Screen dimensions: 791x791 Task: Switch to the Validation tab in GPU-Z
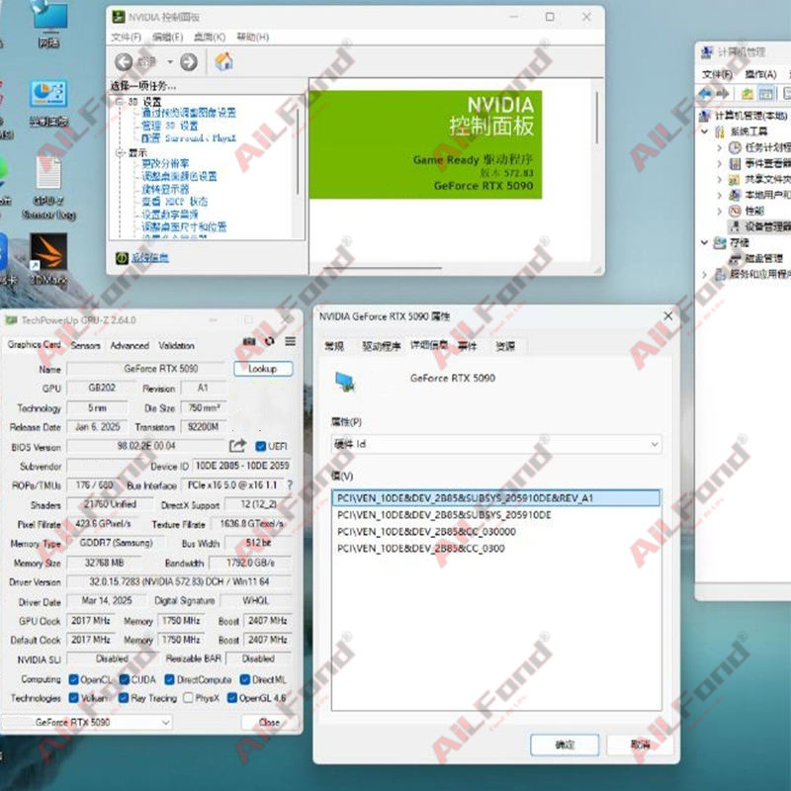pos(176,345)
